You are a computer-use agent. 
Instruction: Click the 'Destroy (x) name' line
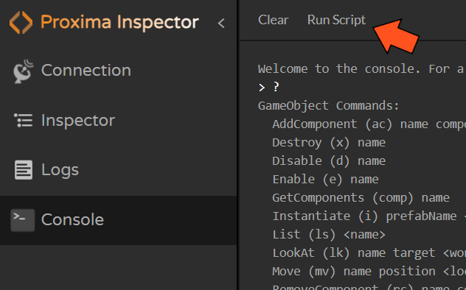click(x=329, y=142)
